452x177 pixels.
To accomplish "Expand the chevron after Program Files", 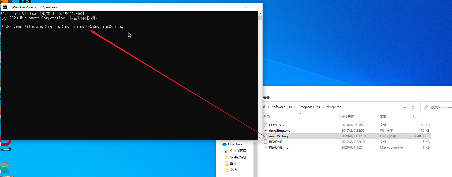I will tap(323, 107).
